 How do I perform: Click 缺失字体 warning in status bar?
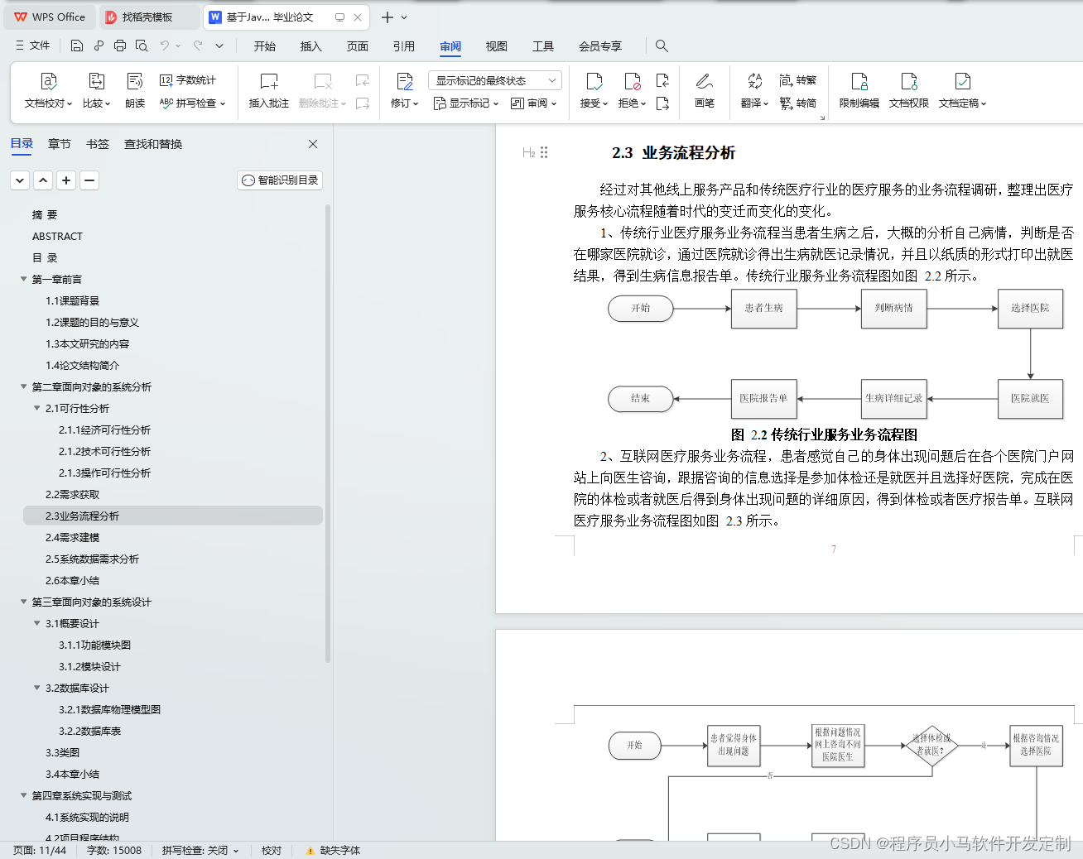[333, 850]
